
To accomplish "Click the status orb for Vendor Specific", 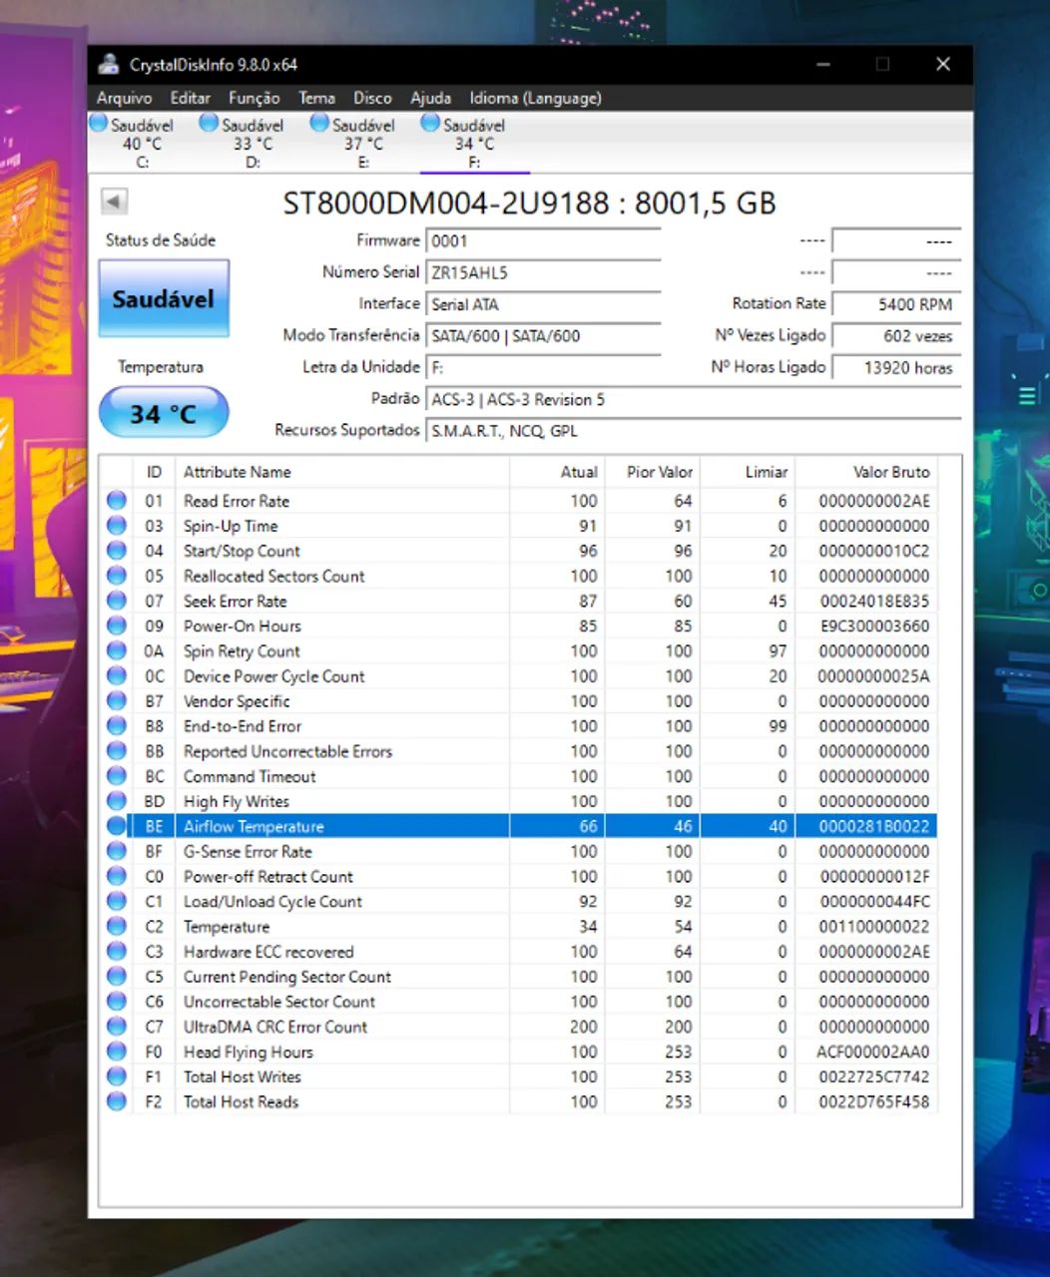I will [117, 701].
